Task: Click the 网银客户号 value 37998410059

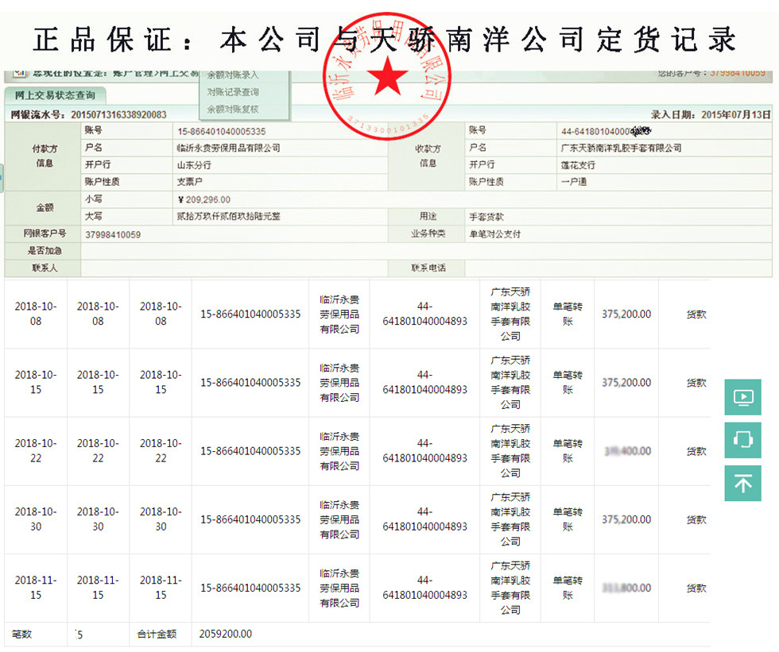Action: point(113,234)
